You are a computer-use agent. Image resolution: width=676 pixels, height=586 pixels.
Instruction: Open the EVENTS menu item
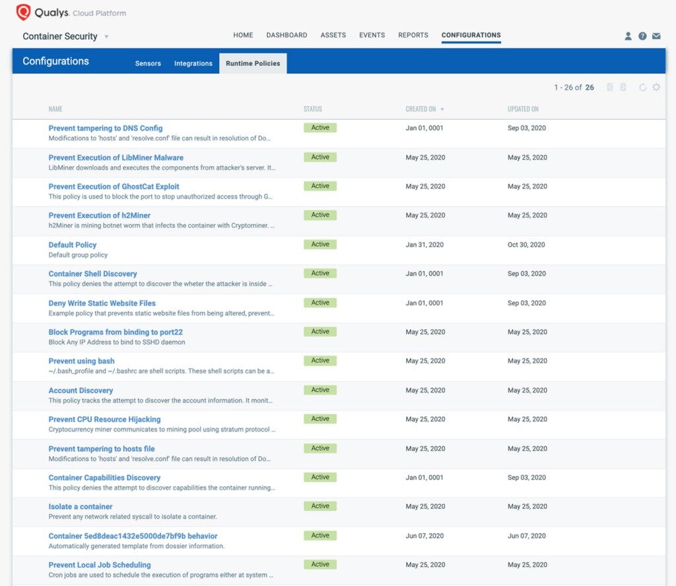tap(372, 35)
